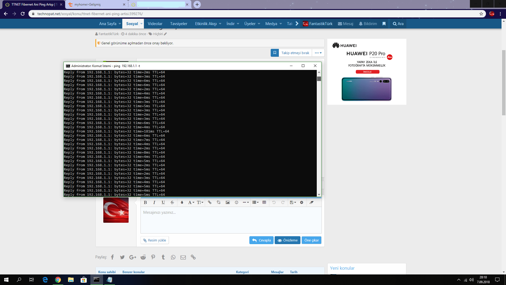Insert a table using the editor toolbar

point(264,202)
